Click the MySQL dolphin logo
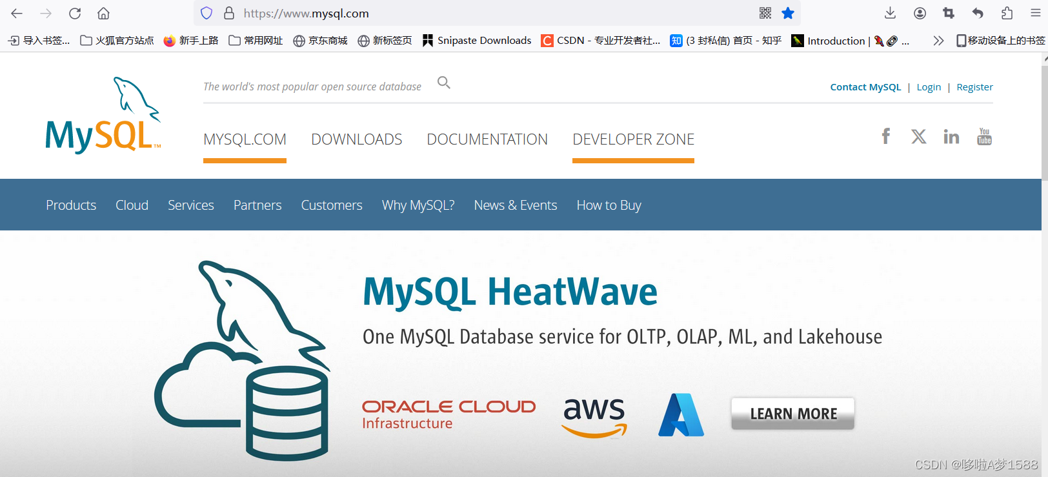1048x477 pixels. click(103, 115)
